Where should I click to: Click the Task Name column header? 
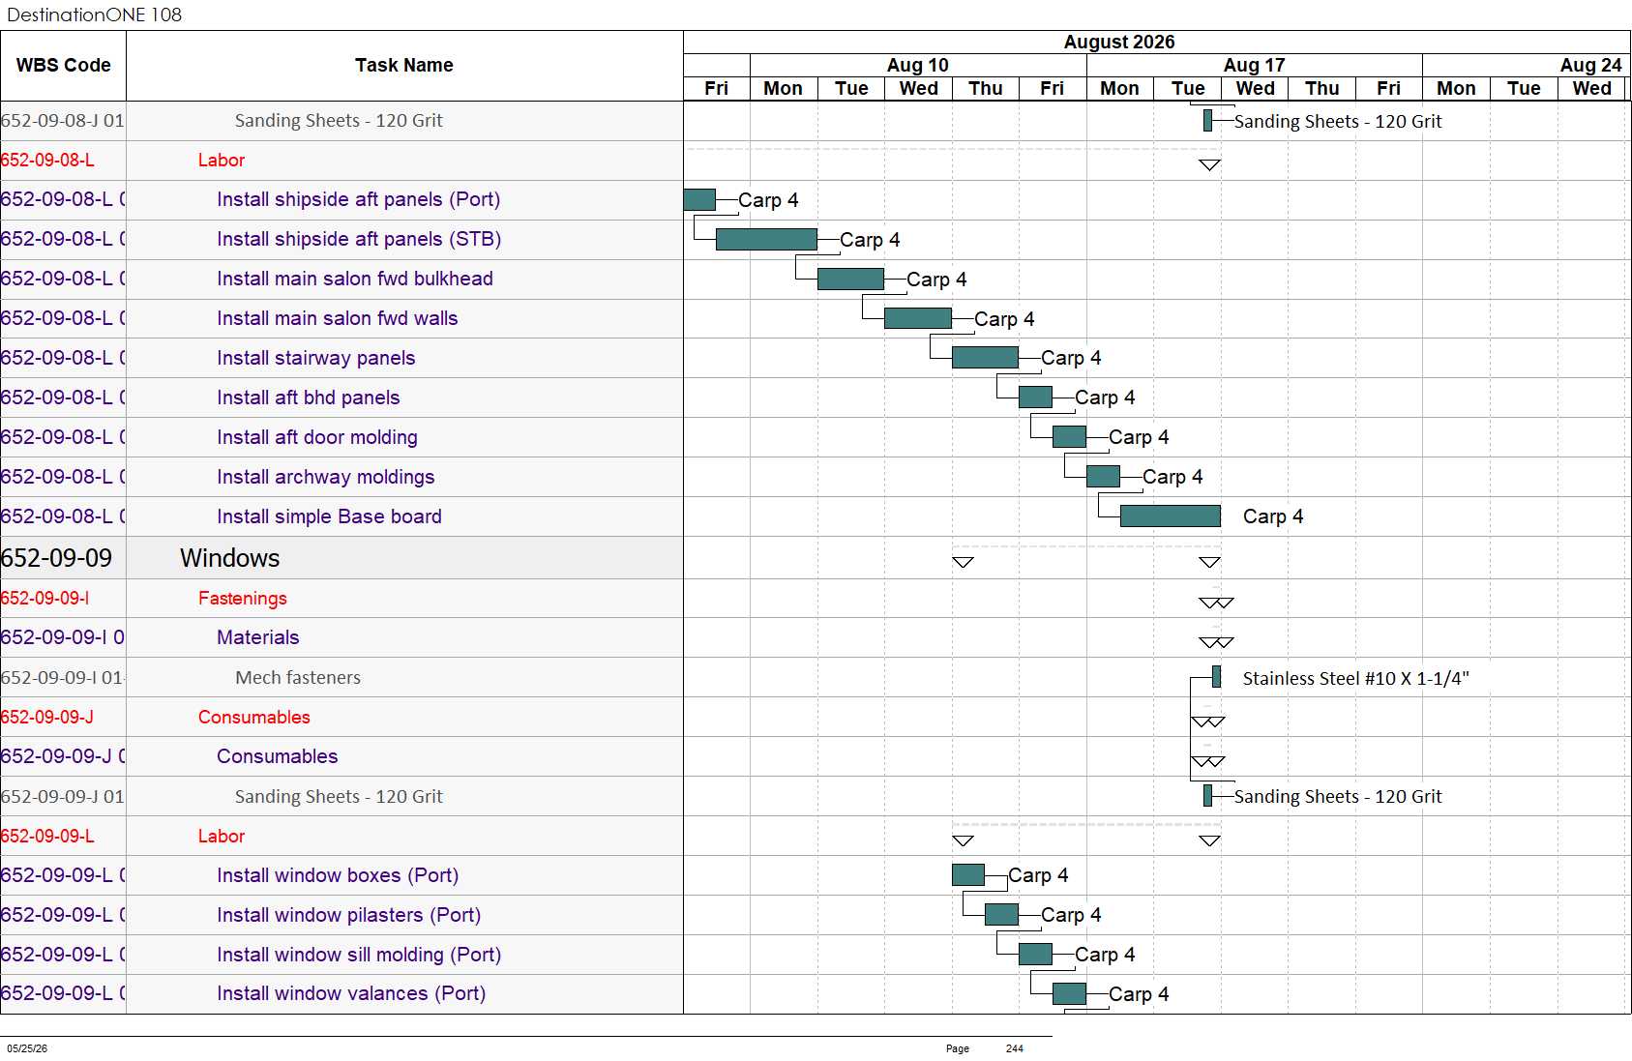pos(404,65)
